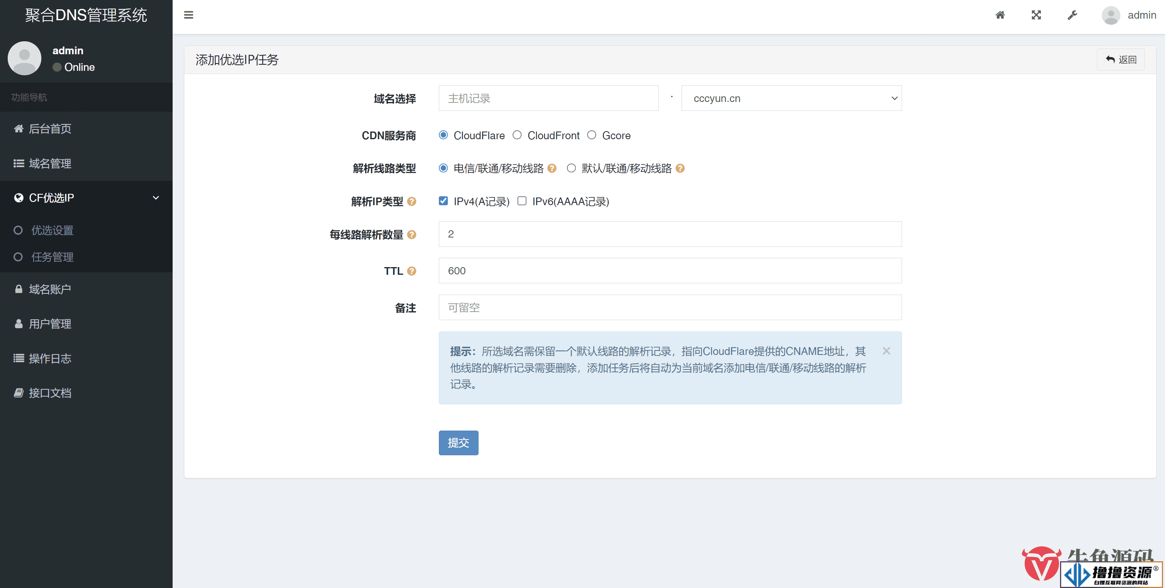The height and width of the screenshot is (588, 1165).
Task: Click the help icon next to 默认/联通/移动线路
Action: point(680,168)
